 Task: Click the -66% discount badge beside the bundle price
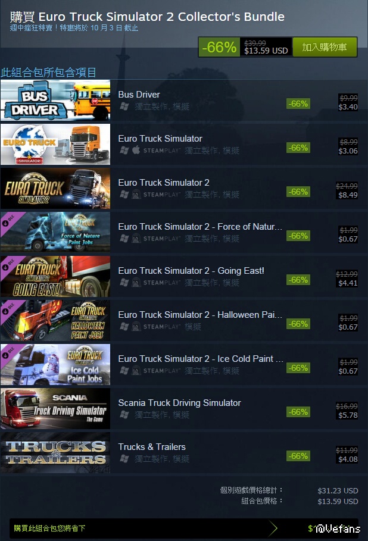219,47
